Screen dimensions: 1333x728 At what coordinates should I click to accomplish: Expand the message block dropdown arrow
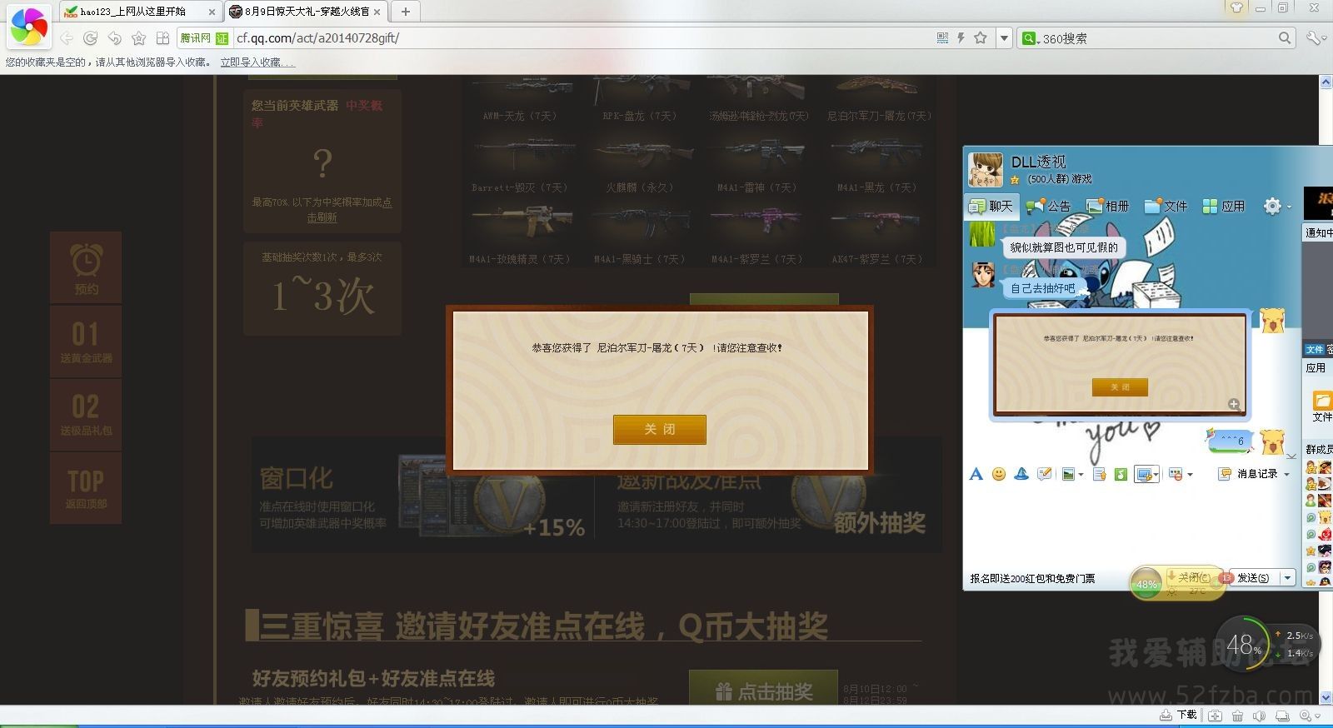(1190, 475)
